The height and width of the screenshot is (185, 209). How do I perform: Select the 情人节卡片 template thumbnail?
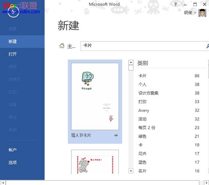(95, 96)
